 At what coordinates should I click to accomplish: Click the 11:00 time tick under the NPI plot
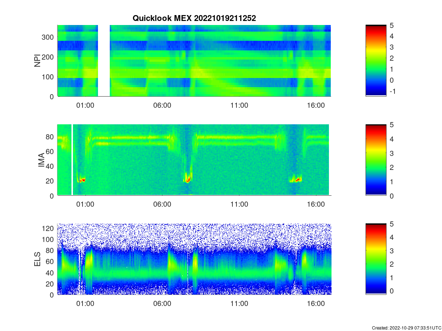[239, 105]
